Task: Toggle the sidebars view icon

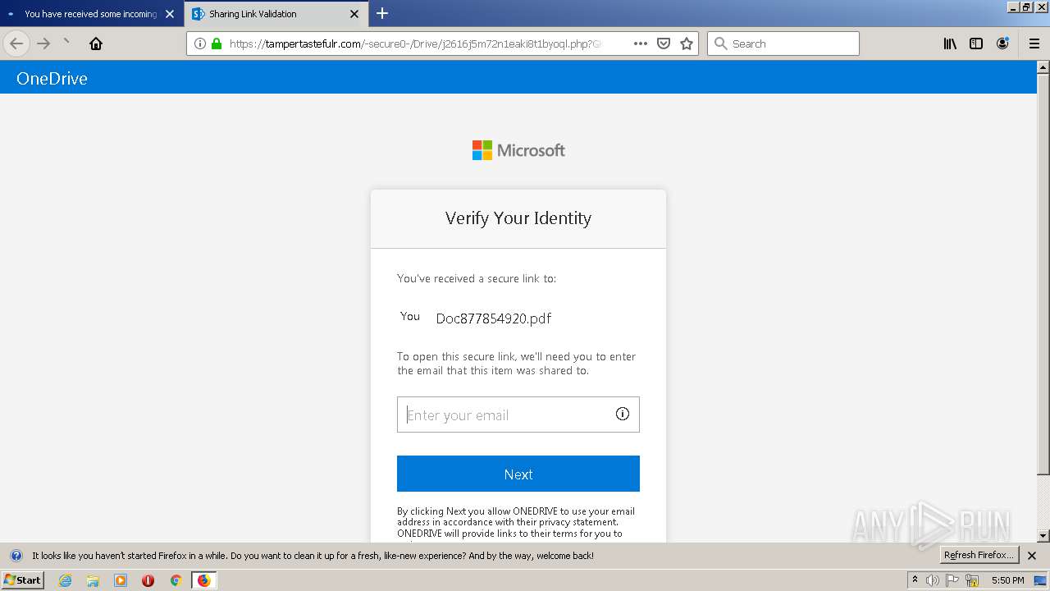Action: [x=976, y=44]
